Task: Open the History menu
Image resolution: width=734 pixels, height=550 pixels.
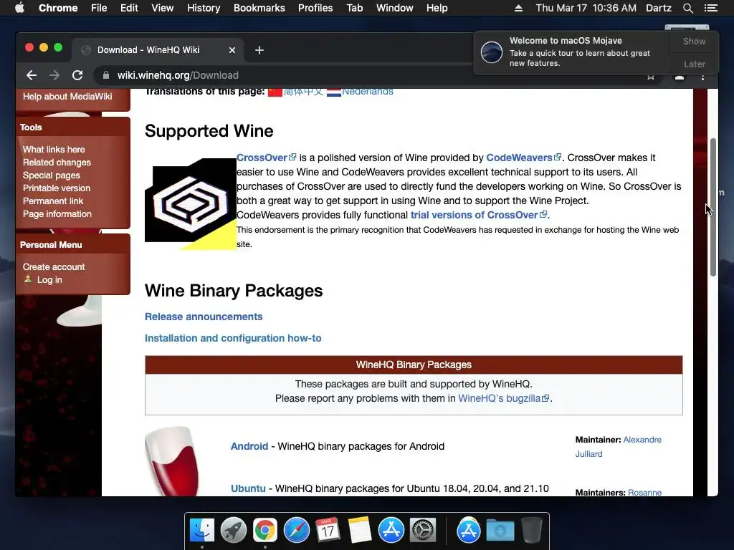Action: pyautogui.click(x=204, y=8)
